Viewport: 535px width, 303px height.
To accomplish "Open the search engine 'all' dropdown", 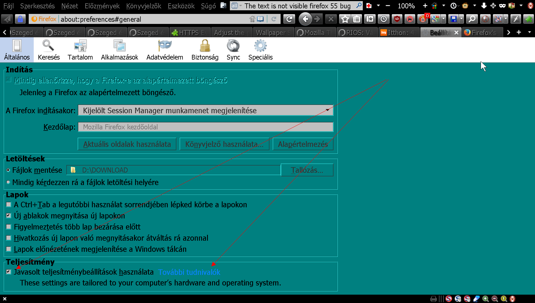I will pos(236,6).
